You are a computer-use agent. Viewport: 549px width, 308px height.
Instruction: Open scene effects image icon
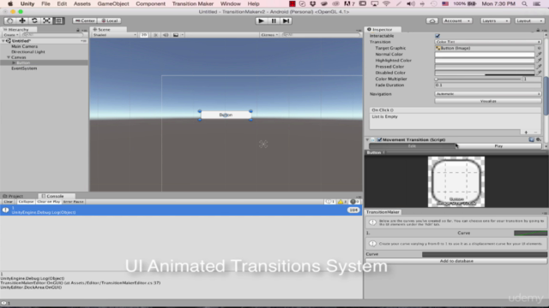[176, 35]
